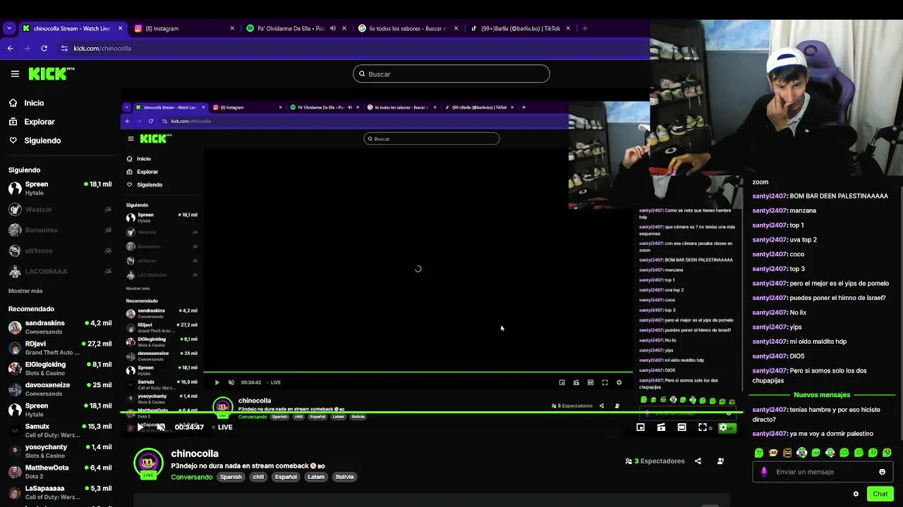
Task: Open Explorar in the sidebar
Action: click(40, 122)
